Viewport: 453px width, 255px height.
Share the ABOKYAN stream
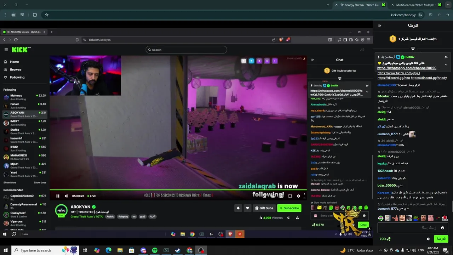(x=288, y=218)
